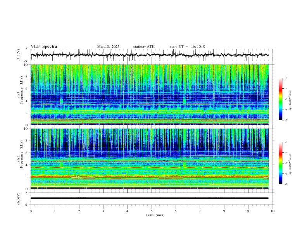
Task: Click the 3 tick on the time axis
Action: 103,211
